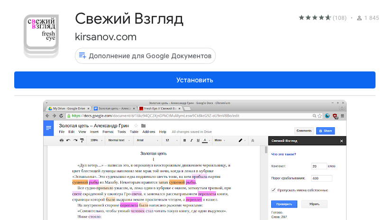
Task: Click the Дополнение для Google Документов chip
Action: coord(145,56)
